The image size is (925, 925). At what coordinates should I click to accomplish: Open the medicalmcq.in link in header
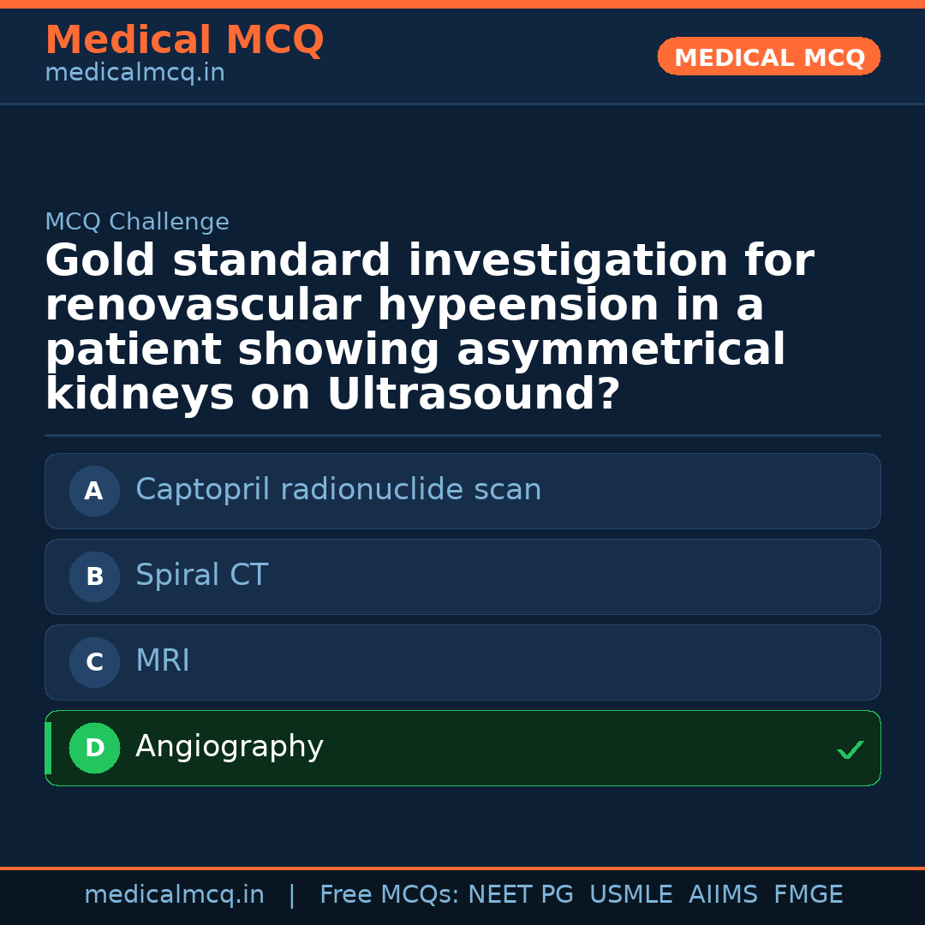pos(134,74)
